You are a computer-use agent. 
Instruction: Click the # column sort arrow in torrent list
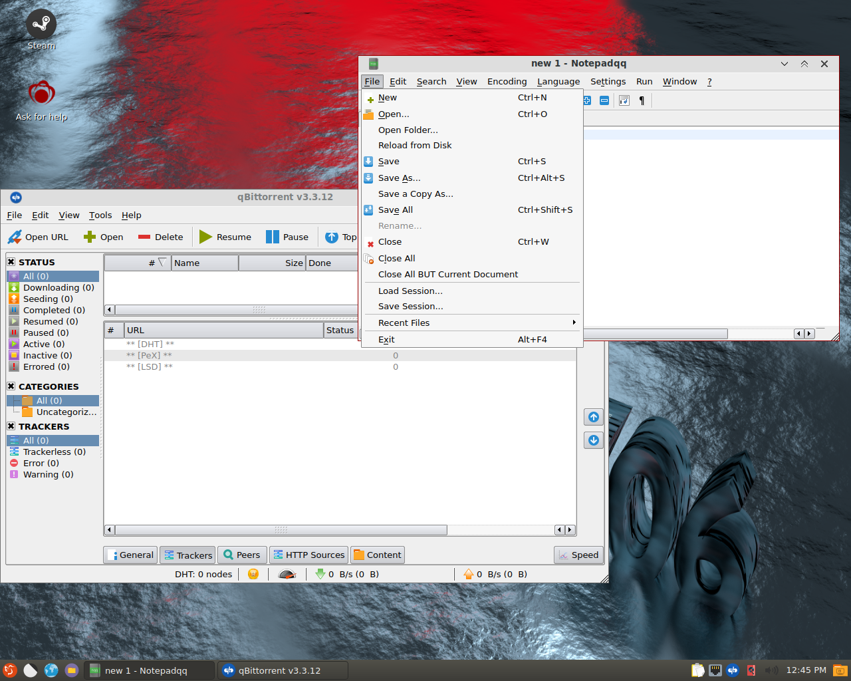pos(162,263)
